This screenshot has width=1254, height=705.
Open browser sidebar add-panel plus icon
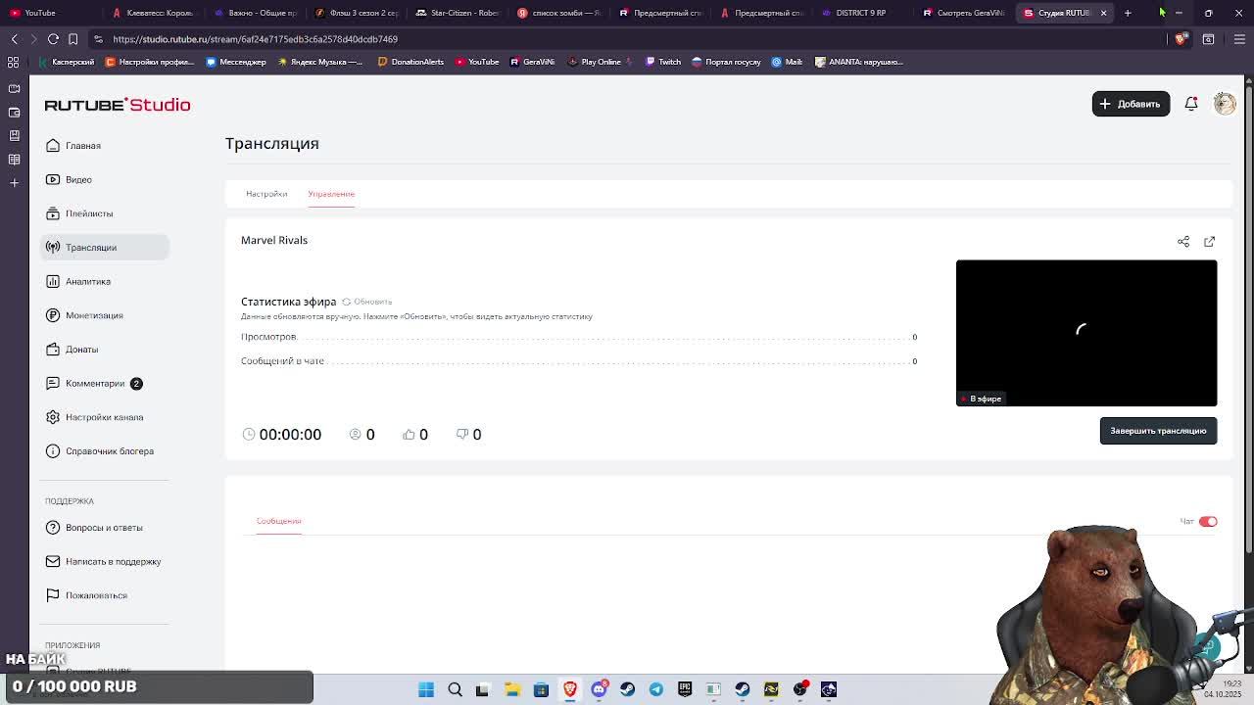14,183
